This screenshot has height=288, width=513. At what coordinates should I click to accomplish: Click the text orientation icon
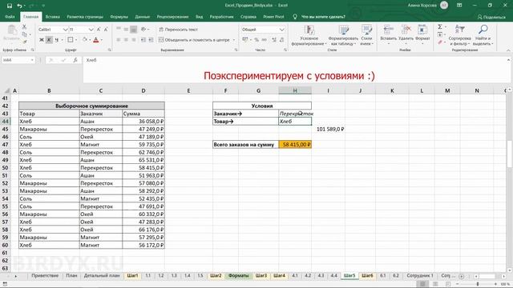pyautogui.click(x=143, y=30)
